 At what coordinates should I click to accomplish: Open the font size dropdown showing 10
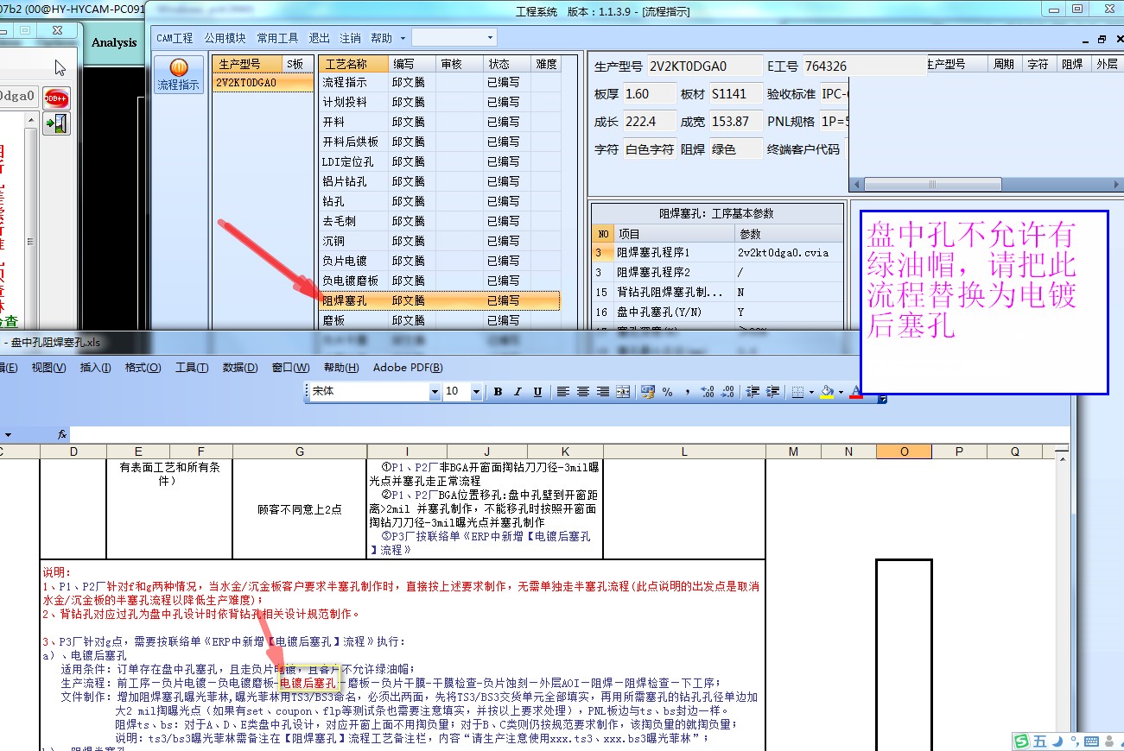pyautogui.click(x=475, y=392)
